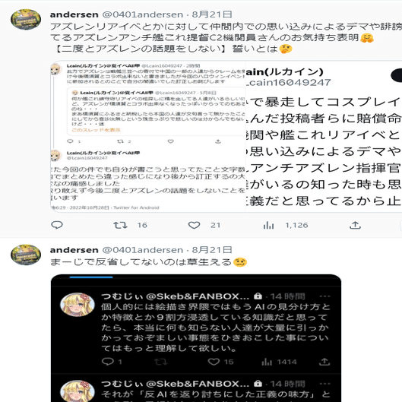Screen dimensions: 402x402
Task: Like the first tweet with 21 likes
Action: tap(194, 225)
